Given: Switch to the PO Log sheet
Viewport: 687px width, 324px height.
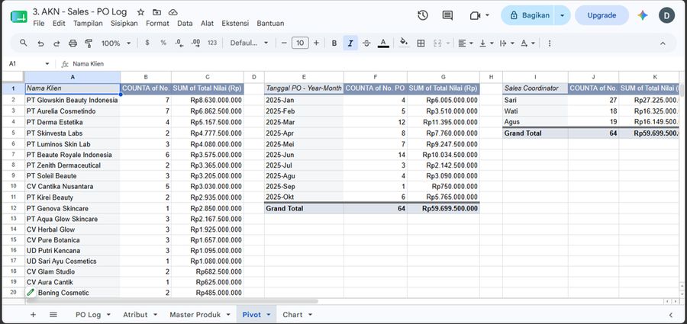Looking at the screenshot, I should (x=88, y=314).
